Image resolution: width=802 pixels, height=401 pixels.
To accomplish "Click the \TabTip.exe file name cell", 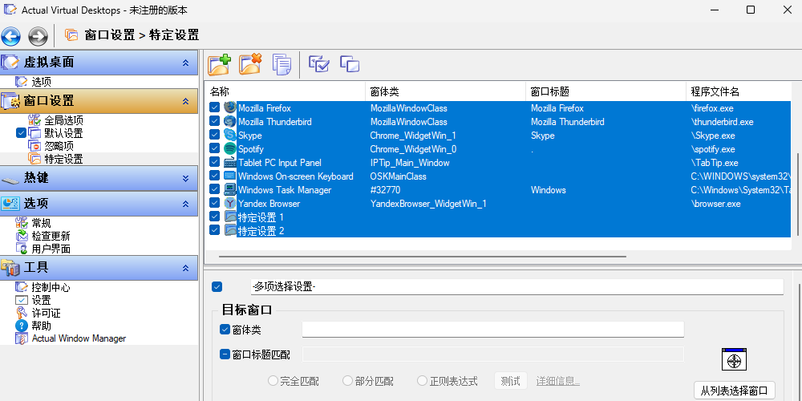I will click(715, 163).
